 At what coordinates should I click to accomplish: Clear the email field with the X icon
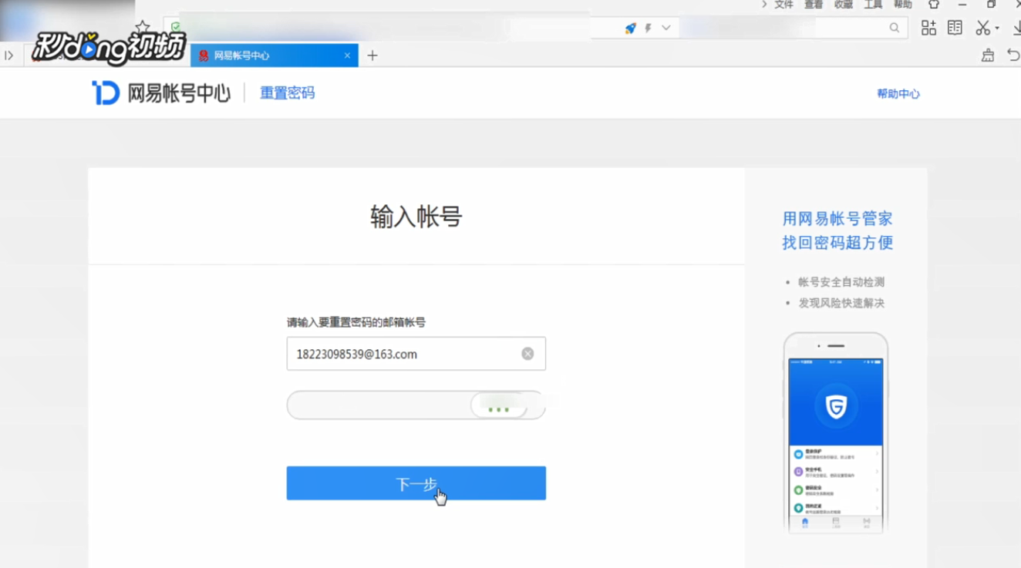[x=527, y=354]
